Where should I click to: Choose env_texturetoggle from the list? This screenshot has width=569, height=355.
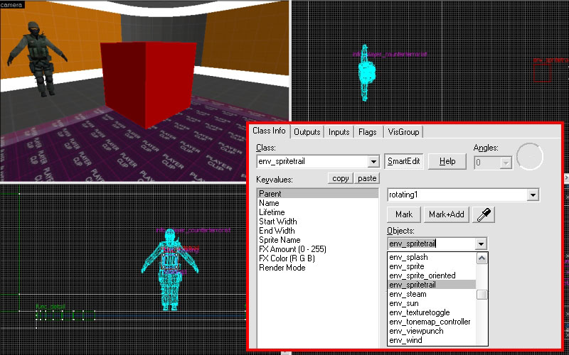(432, 312)
